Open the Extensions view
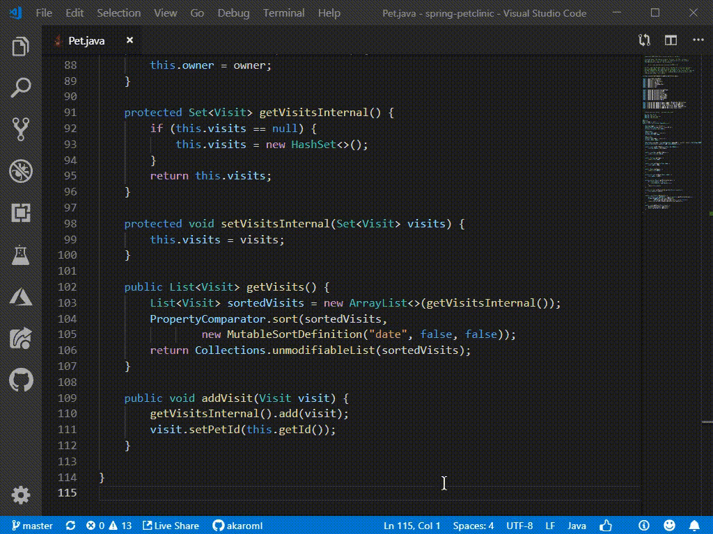This screenshot has height=534, width=713. point(21,213)
